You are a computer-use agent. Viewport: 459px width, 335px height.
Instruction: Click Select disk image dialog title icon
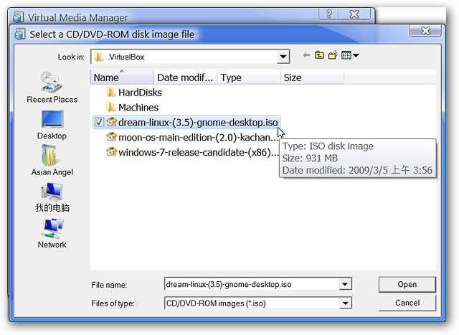point(20,34)
